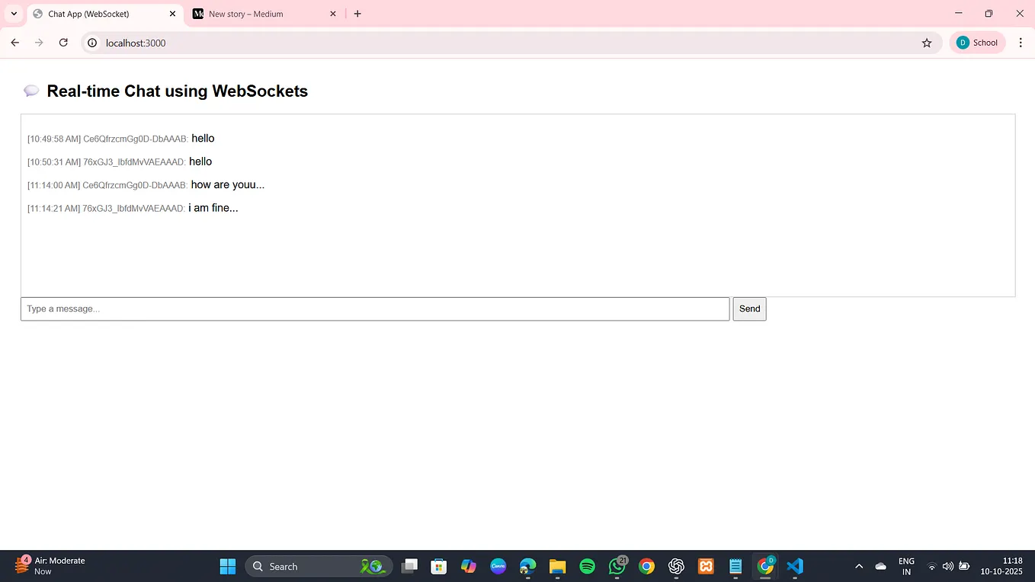Viewport: 1035px width, 582px height.
Task: Open Visual Studio Code
Action: (795, 566)
